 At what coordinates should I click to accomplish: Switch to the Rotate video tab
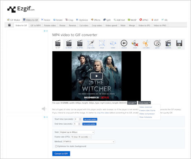click(50, 25)
